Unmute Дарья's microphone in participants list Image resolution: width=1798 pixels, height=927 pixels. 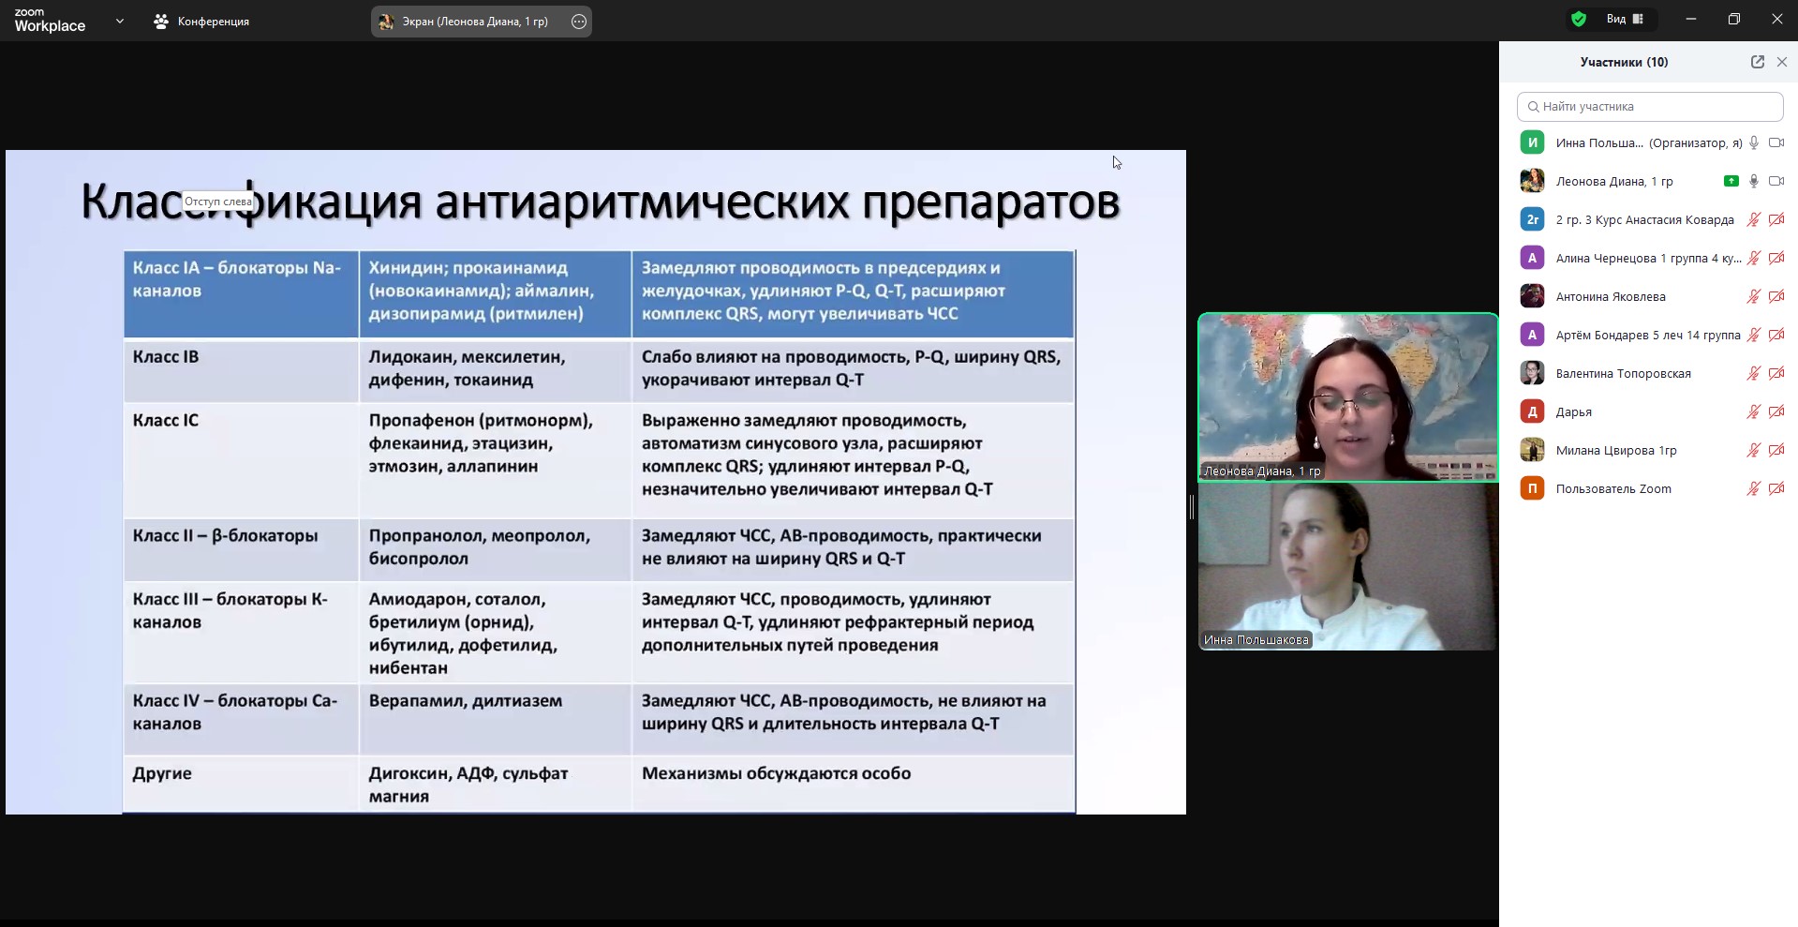[x=1754, y=411]
